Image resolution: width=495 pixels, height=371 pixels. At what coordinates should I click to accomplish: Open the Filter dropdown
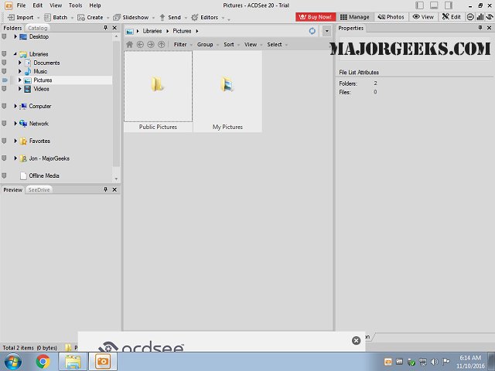tap(183, 45)
